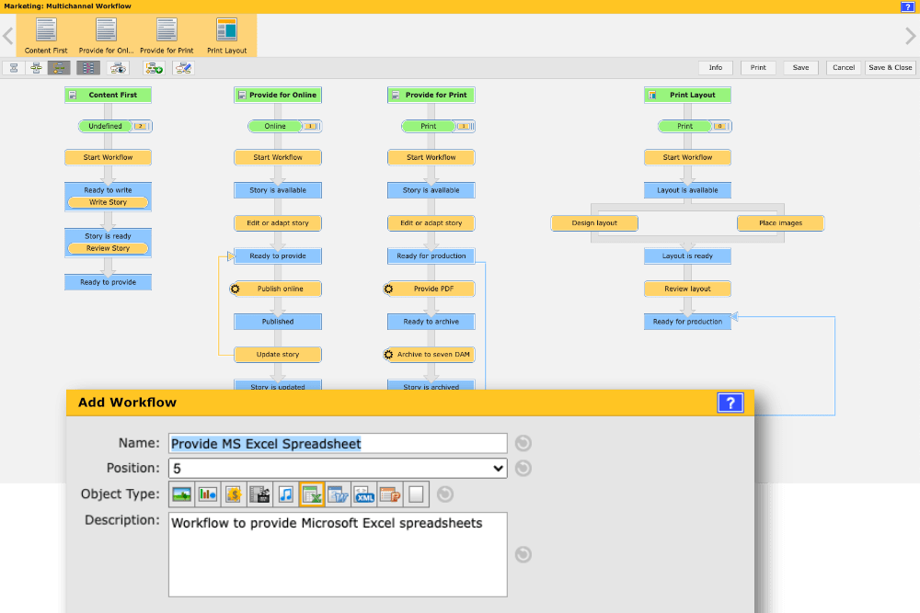Click the Published status badge
Image resolution: width=920 pixels, height=613 pixels.
coord(277,322)
